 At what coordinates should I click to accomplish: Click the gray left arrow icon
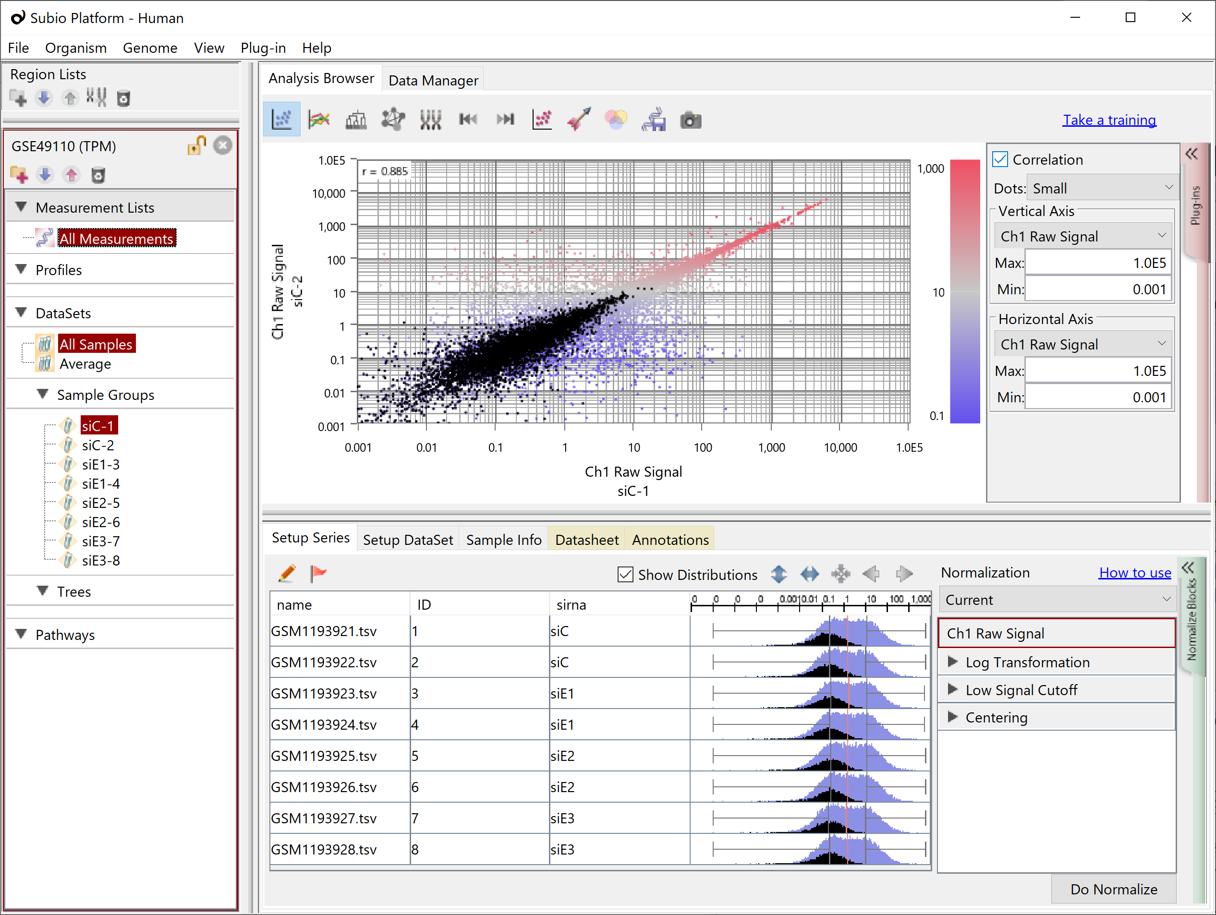[871, 574]
